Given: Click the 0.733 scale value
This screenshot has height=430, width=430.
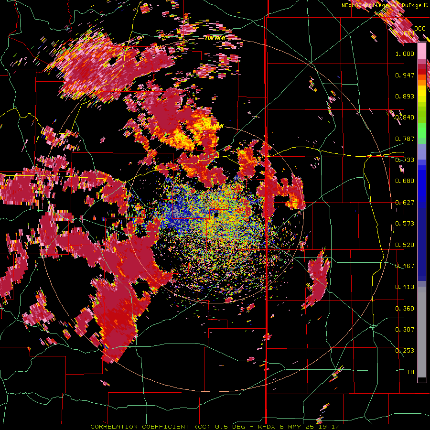Looking at the screenshot, I should point(405,160).
